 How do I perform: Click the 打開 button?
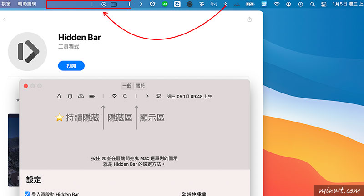coord(71,66)
